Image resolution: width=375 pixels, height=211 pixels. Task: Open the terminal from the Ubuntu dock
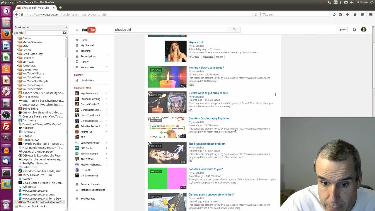pyautogui.click(x=6, y=173)
